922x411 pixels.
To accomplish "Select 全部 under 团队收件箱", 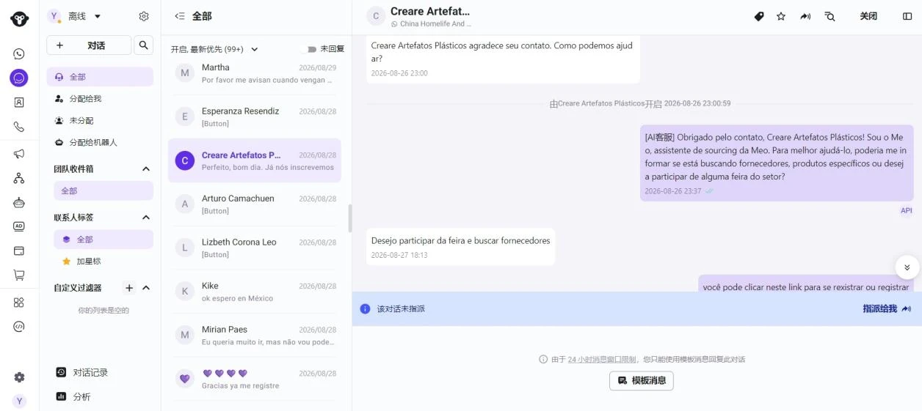I will [x=104, y=191].
